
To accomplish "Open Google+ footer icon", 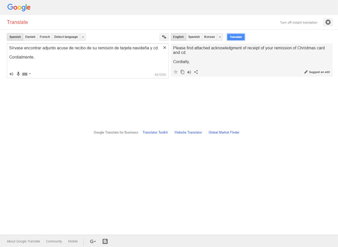I will (93, 241).
